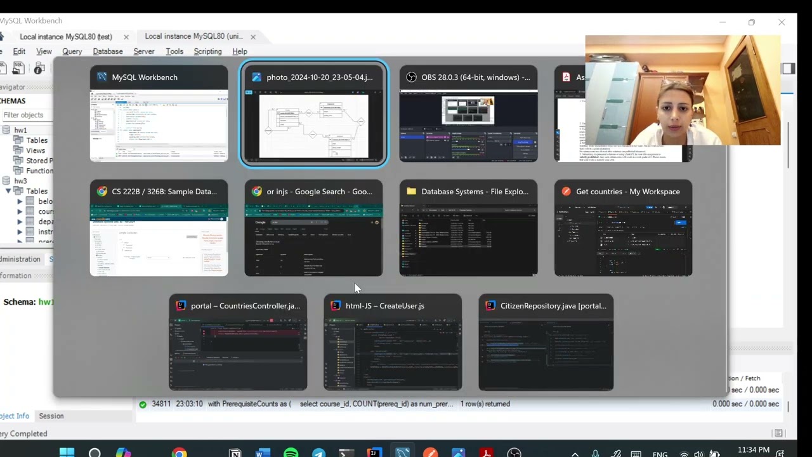Screen dimensions: 812x457
Task: Switch to Local instance MySQL80 (test) tab
Action: click(66, 37)
